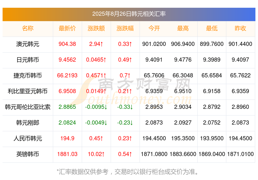258x180 pixels.
Task: Click change amount -0.0049↓
Action: pyautogui.click(x=96, y=122)
